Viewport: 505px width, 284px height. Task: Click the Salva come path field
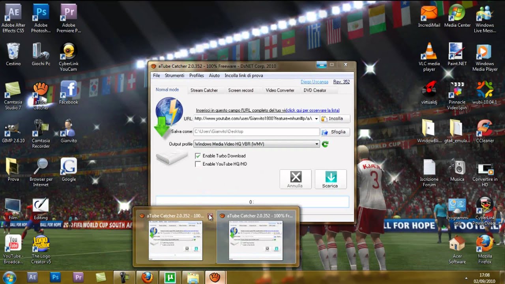click(256, 132)
